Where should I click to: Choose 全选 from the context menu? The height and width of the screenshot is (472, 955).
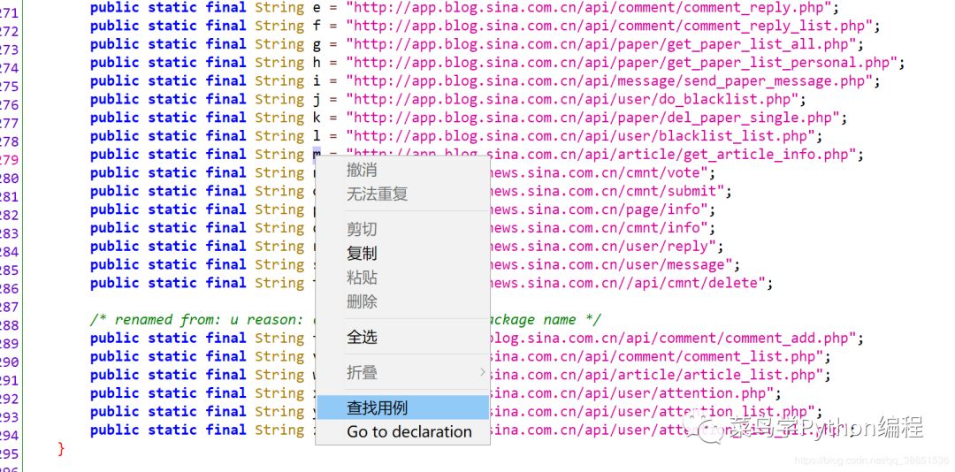pyautogui.click(x=362, y=337)
